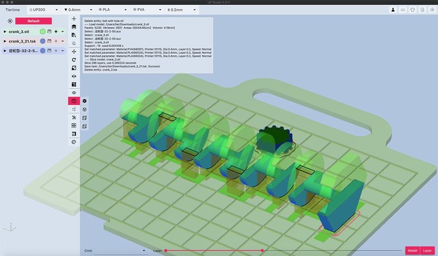Expand the crank_3.stl tree item
Screen dimensions: 438x256
click(x=5, y=32)
